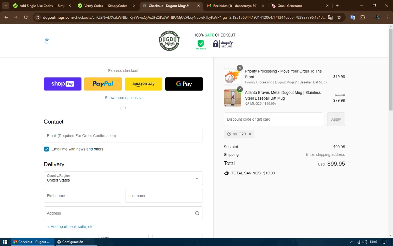Focus the First name field

pyautogui.click(x=83, y=196)
